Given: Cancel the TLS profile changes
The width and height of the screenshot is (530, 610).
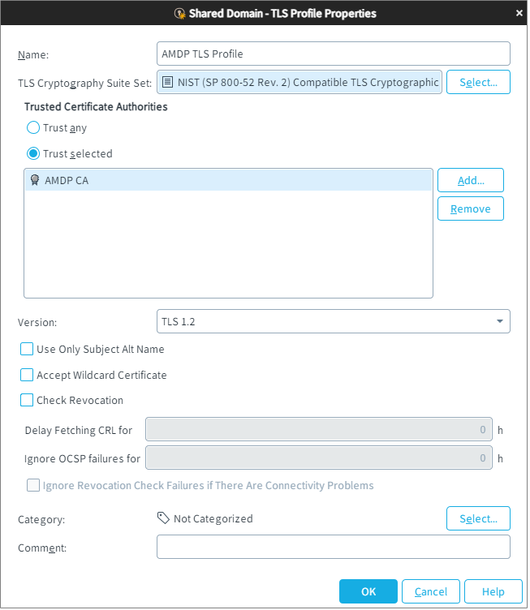Looking at the screenshot, I should [x=431, y=591].
